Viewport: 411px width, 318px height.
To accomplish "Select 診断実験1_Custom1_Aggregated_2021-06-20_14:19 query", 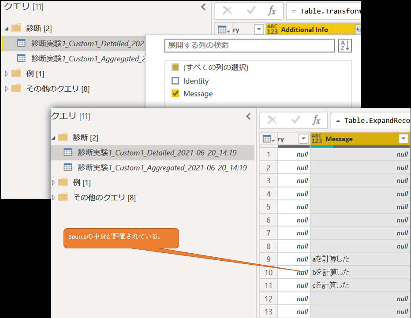I will click(x=153, y=168).
